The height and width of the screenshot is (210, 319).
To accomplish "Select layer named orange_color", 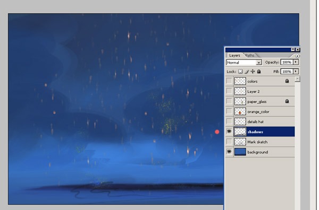I will click(x=258, y=111).
